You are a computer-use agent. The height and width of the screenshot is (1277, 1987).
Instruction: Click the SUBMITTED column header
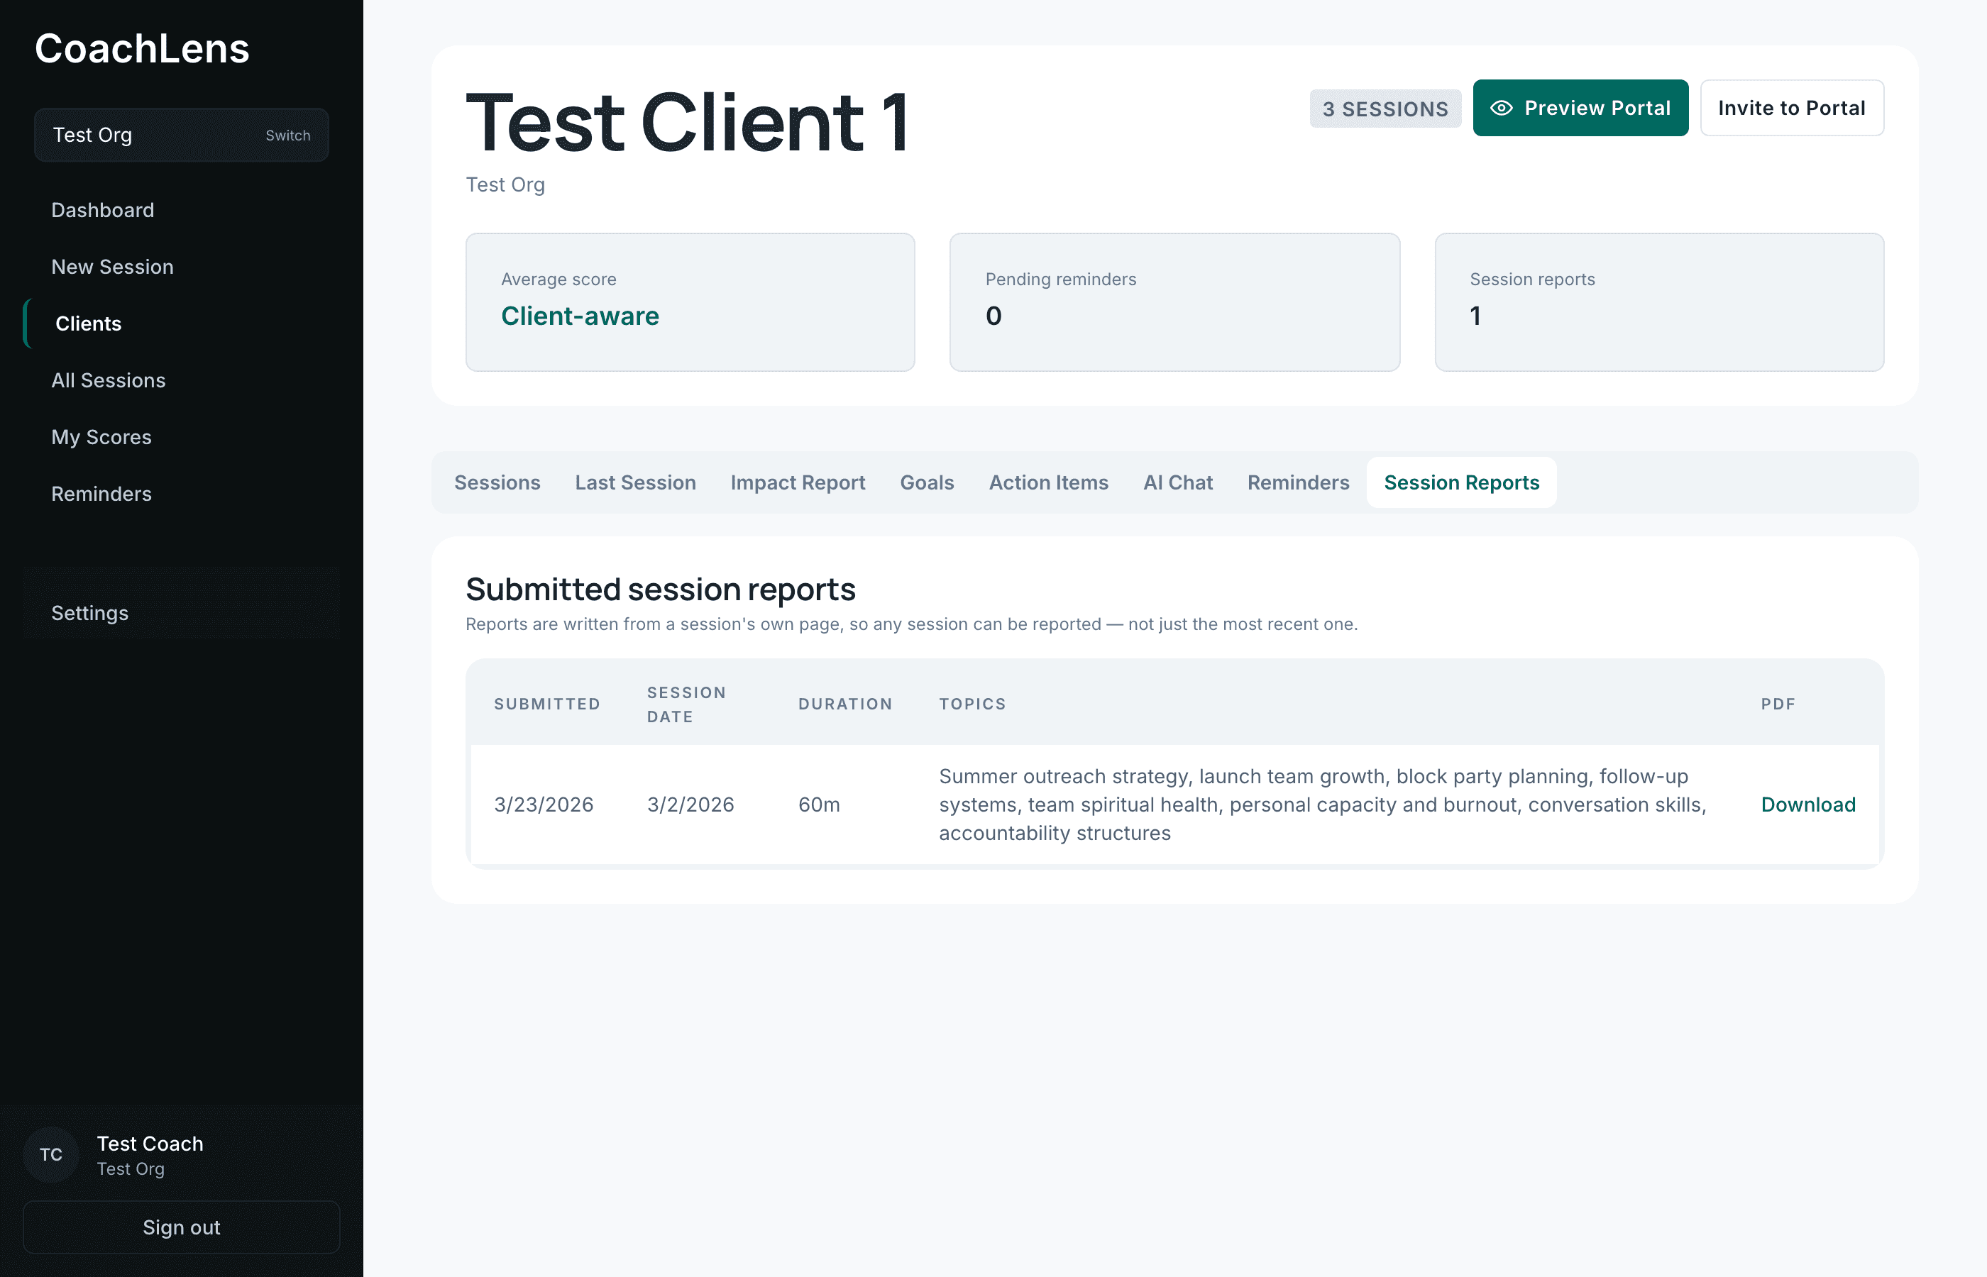click(547, 704)
